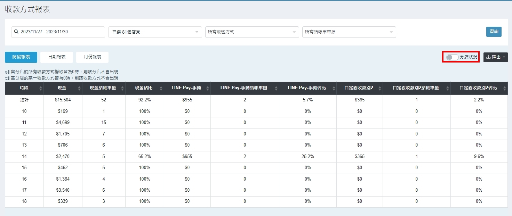Sort by 現金結帳單量 column arrows
The width and height of the screenshot is (512, 216).
[x=122, y=88]
